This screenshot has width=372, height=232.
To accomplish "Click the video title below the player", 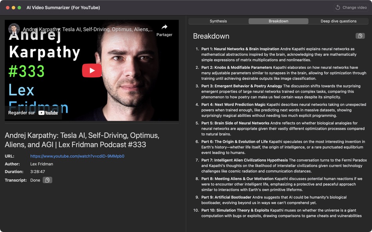I will [82, 140].
